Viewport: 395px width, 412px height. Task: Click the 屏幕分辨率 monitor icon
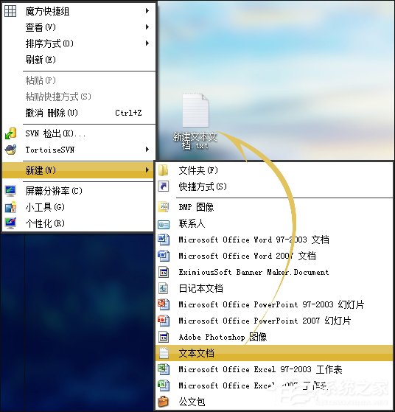pyautogui.click(x=10, y=191)
